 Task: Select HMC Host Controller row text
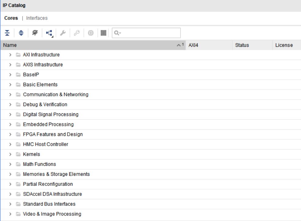46,144
